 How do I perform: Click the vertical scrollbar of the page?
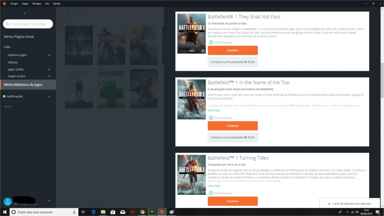click(x=382, y=81)
